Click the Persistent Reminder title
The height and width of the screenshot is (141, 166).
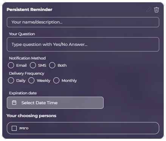[29, 9]
